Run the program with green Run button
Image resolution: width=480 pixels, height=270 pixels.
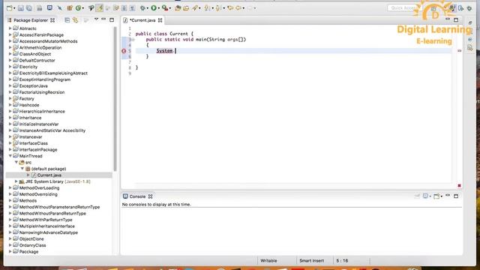(154, 8)
